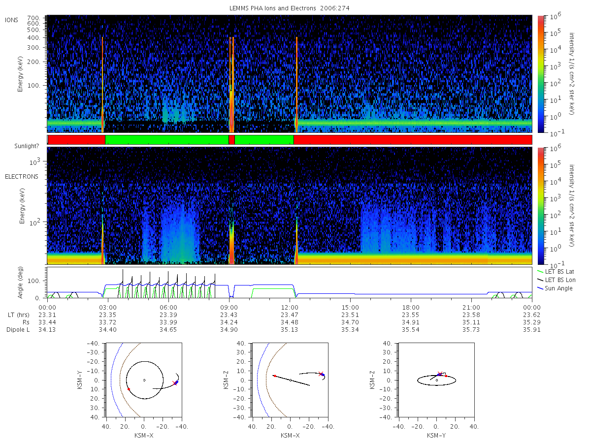591x443 pixels.
Task: Click the IONS panel label
Action: pyautogui.click(x=12, y=20)
